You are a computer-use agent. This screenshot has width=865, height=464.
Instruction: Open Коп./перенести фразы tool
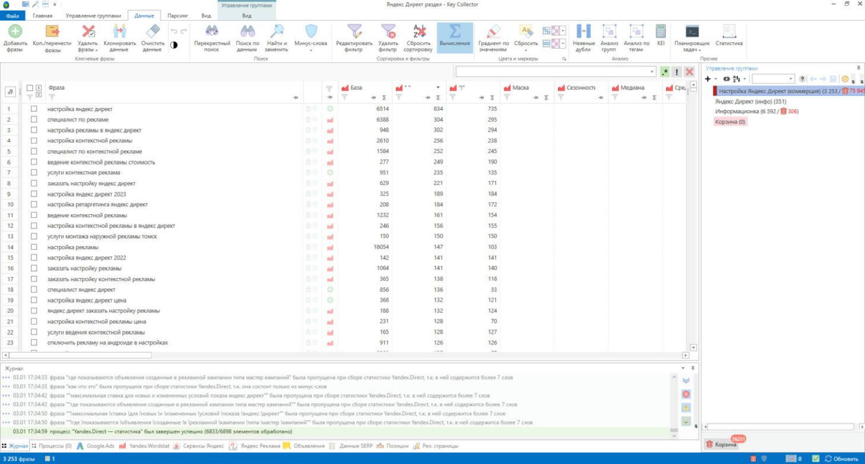tap(52, 38)
